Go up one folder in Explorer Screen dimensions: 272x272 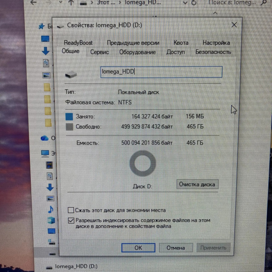click(x=71, y=2)
